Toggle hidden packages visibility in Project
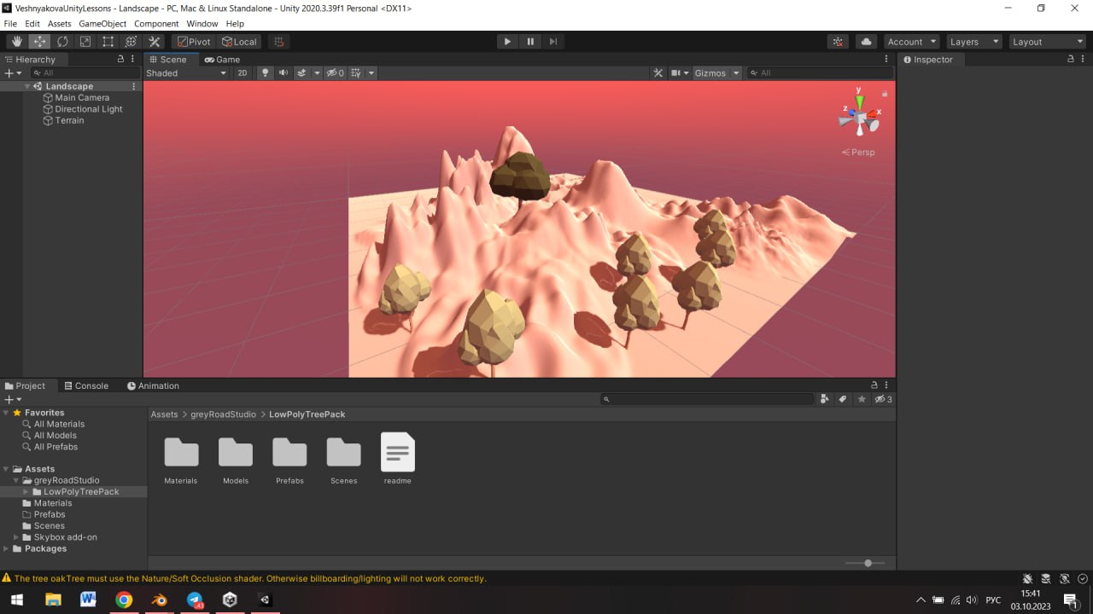 tap(883, 399)
